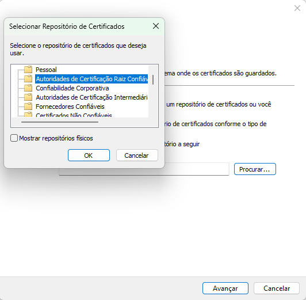Click the Fornecedores Confiáveis folder icon
306x300 pixels.
pos(28,107)
